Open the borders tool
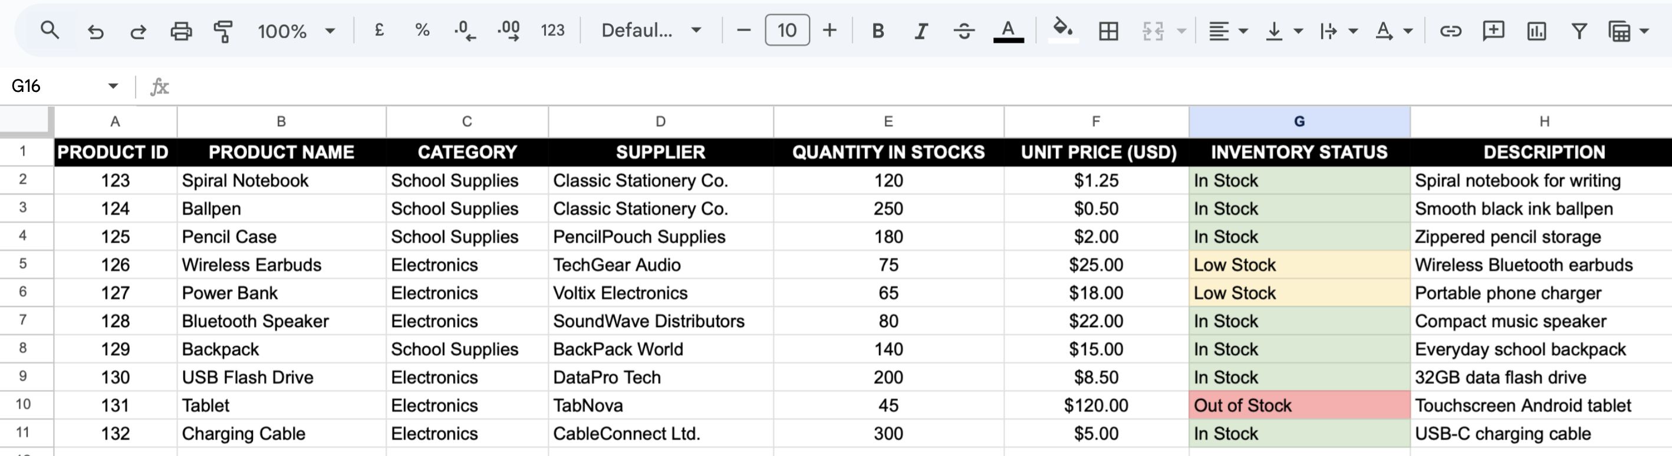The width and height of the screenshot is (1672, 456). click(1108, 31)
